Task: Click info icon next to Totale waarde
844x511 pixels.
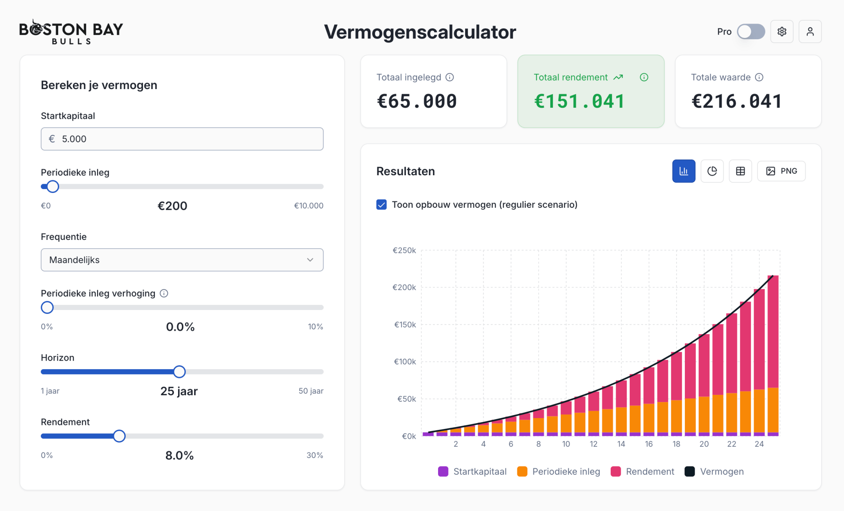Action: [x=759, y=77]
